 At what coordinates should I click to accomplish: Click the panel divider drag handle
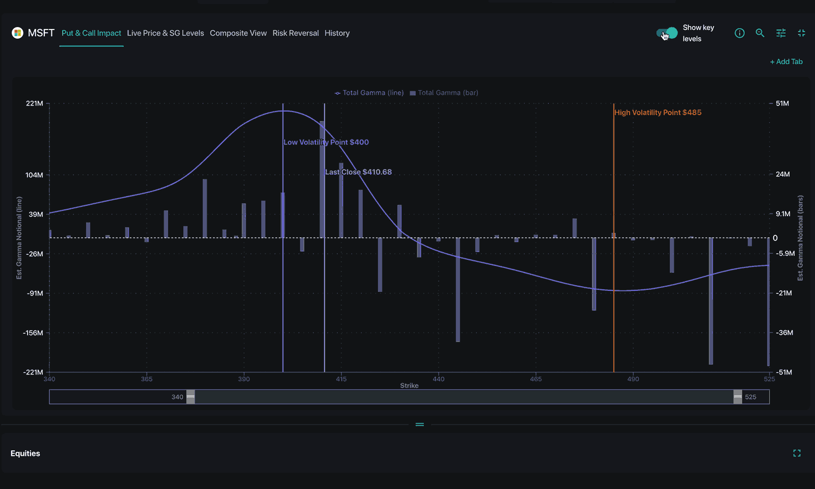[x=419, y=424]
